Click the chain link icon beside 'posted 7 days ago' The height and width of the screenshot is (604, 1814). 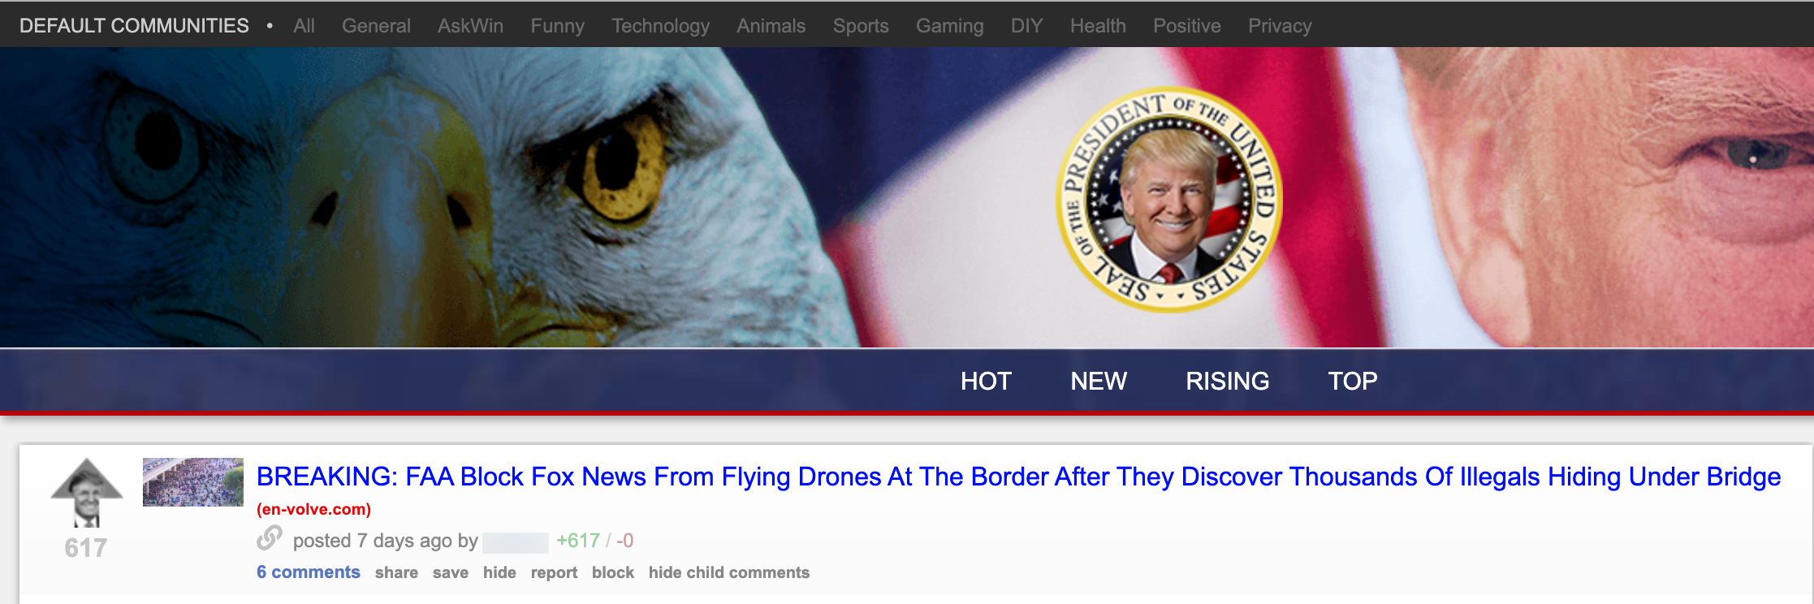(x=270, y=538)
